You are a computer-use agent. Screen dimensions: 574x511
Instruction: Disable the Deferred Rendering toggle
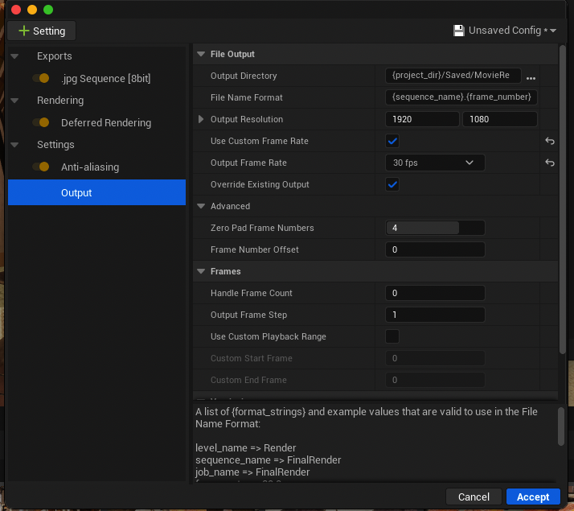[41, 122]
